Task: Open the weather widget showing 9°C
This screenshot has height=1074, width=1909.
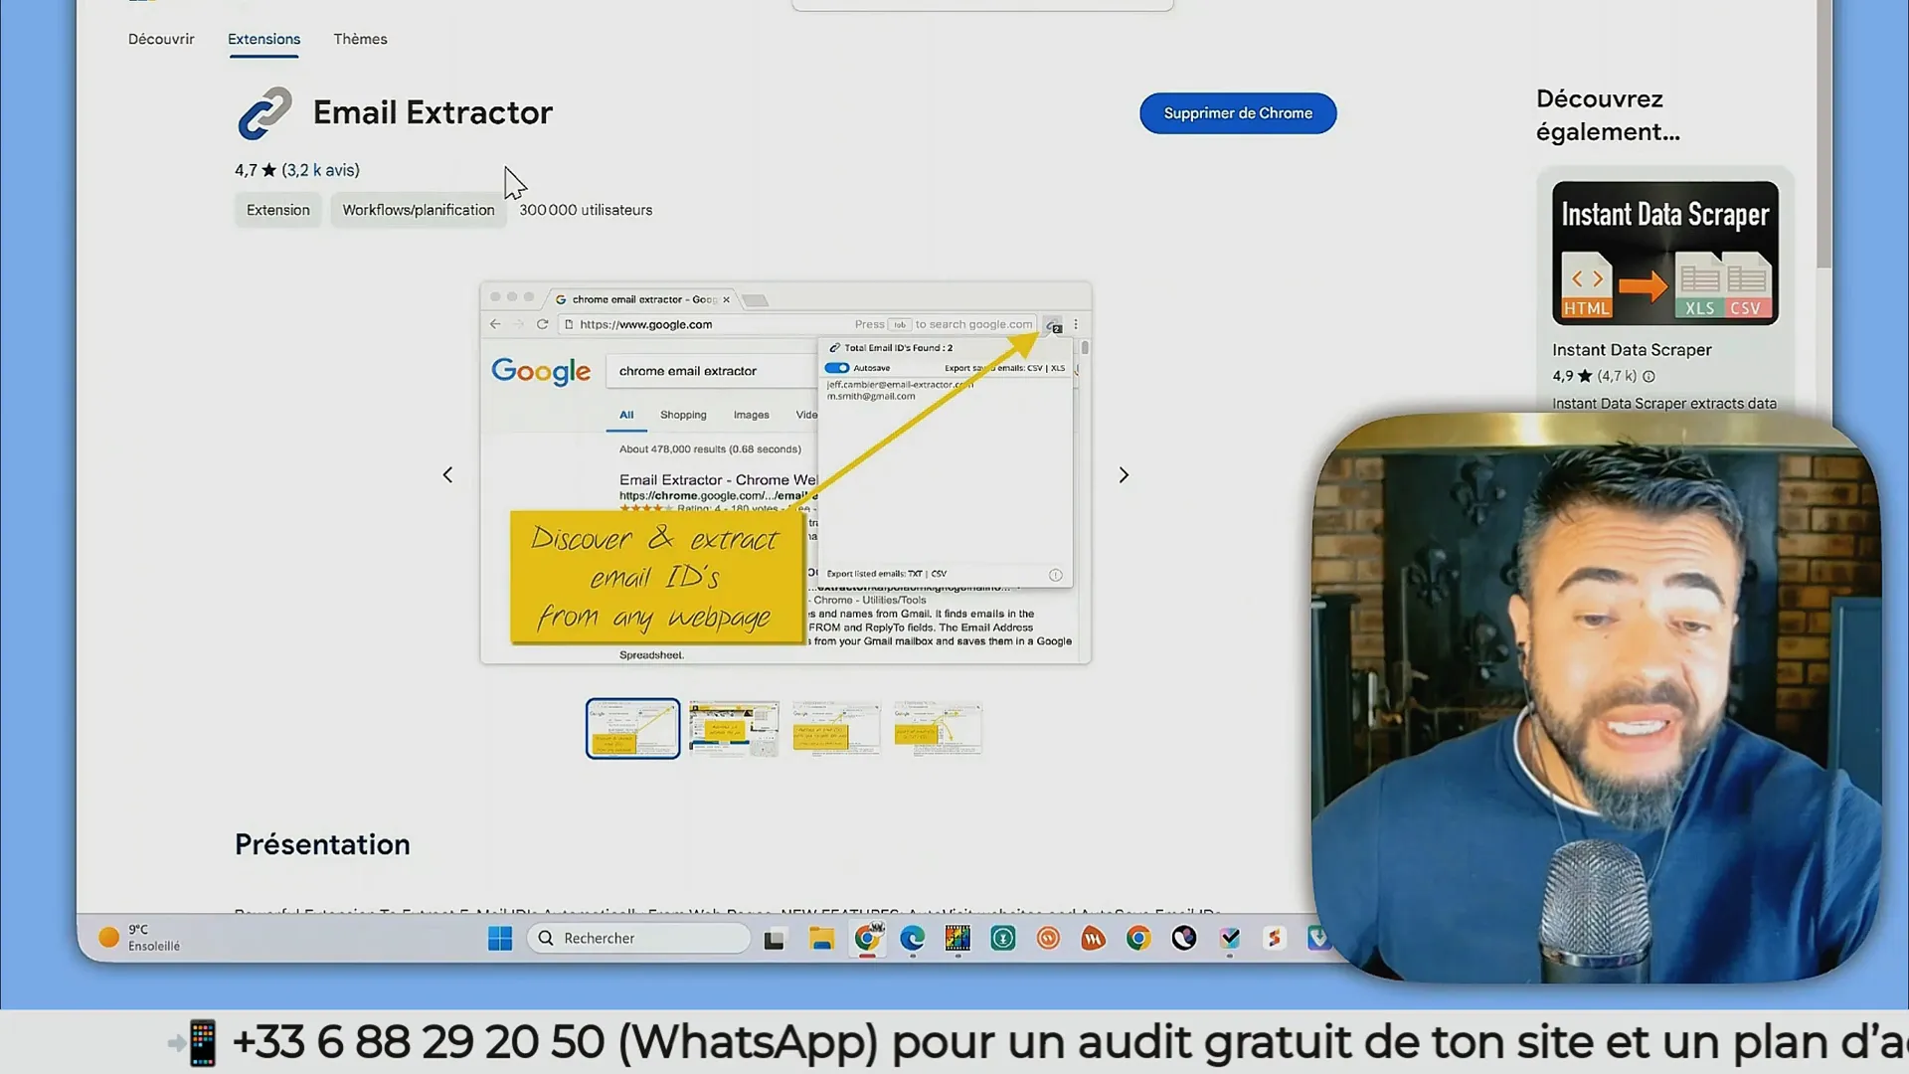Action: (139, 938)
